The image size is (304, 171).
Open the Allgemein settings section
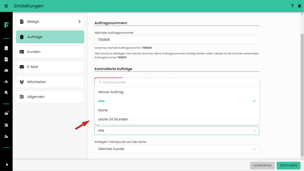pyautogui.click(x=50, y=97)
